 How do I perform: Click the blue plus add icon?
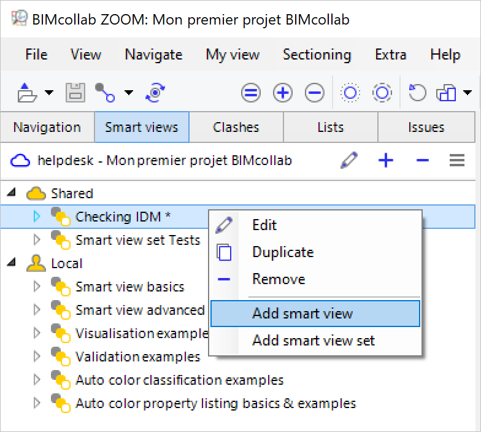point(385,160)
